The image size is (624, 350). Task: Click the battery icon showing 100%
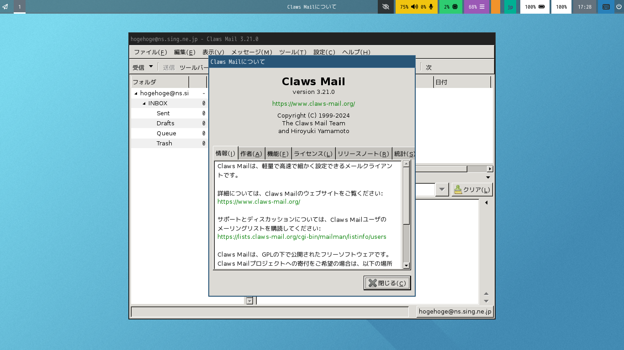(x=542, y=7)
